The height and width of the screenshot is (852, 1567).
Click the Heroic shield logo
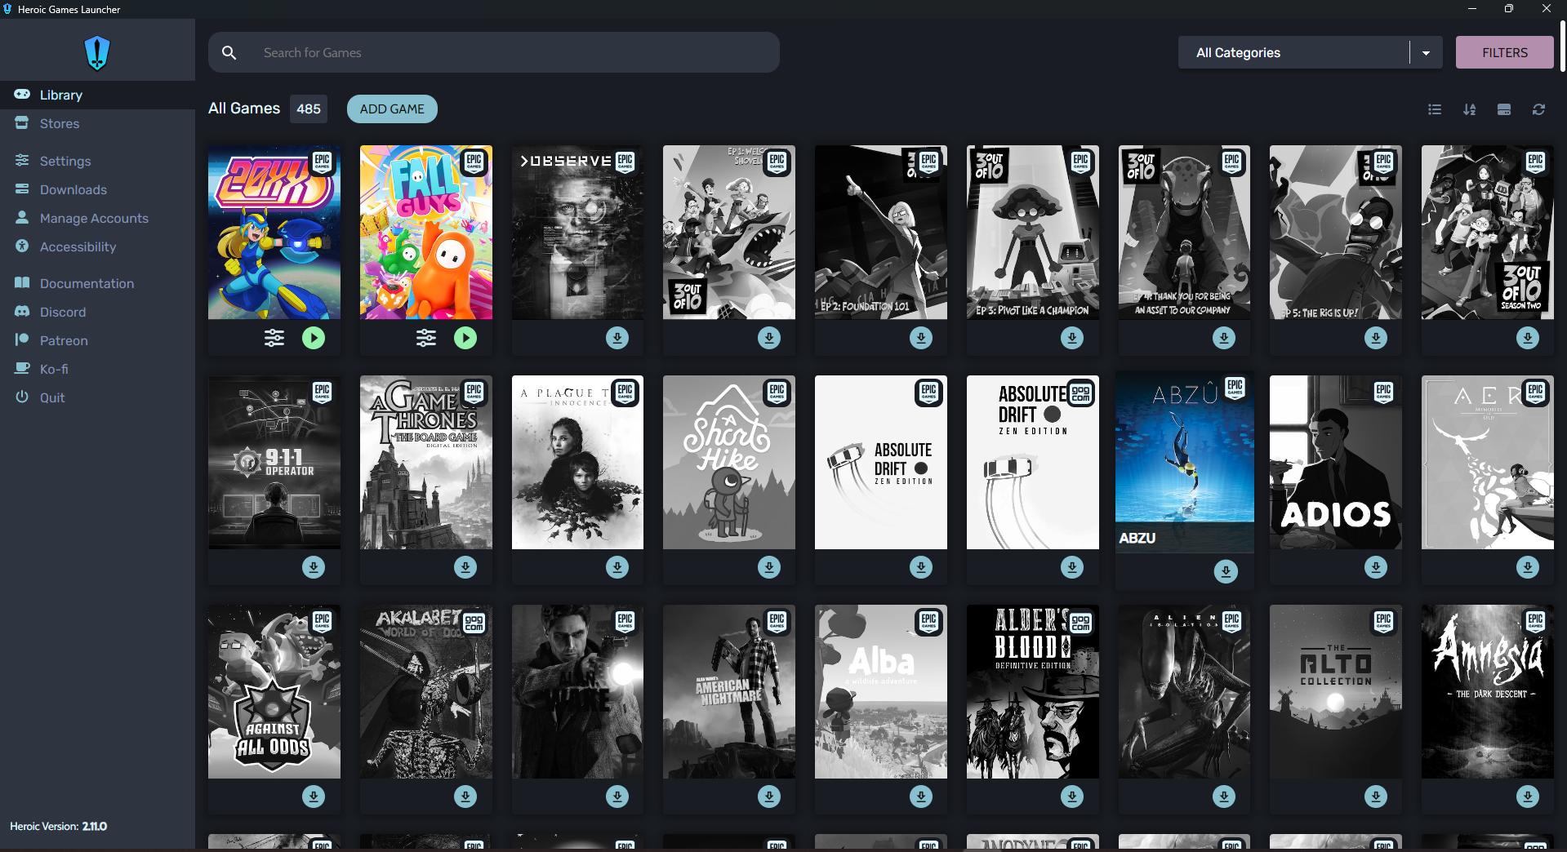(x=97, y=54)
